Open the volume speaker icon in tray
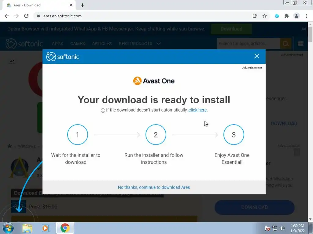 pos(282,228)
